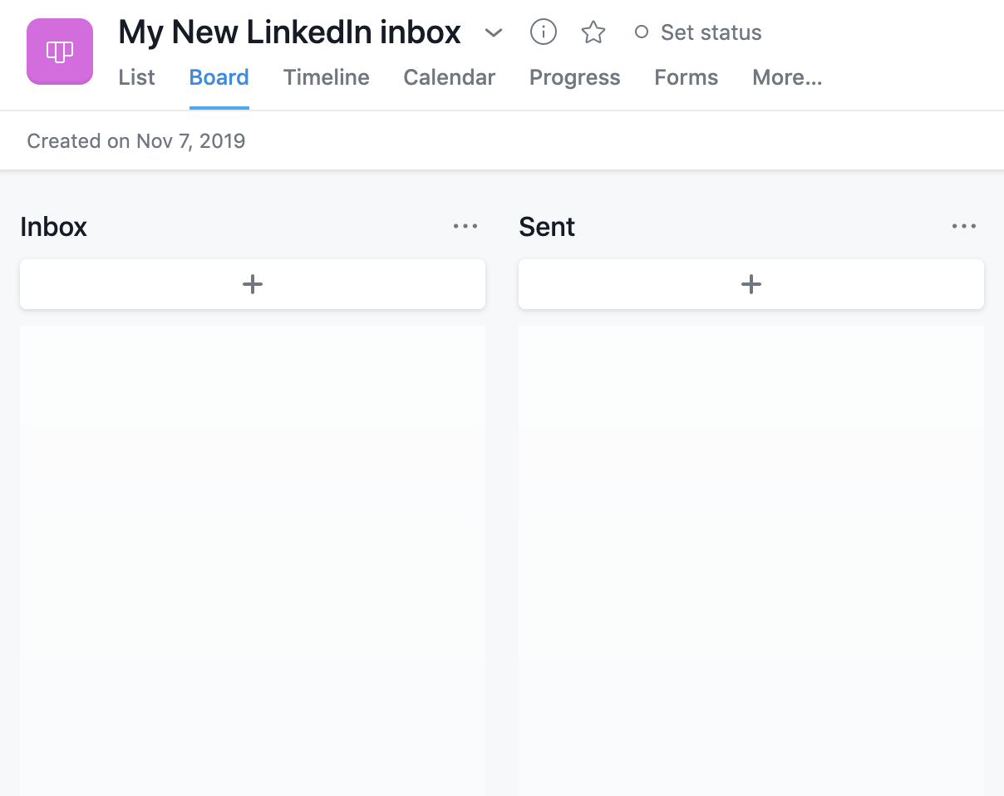
Task: Click the Sent column heading
Action: (x=547, y=227)
